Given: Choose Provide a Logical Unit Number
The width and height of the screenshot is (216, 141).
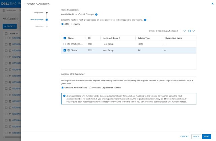Looking at the screenshot, I should [90, 87].
